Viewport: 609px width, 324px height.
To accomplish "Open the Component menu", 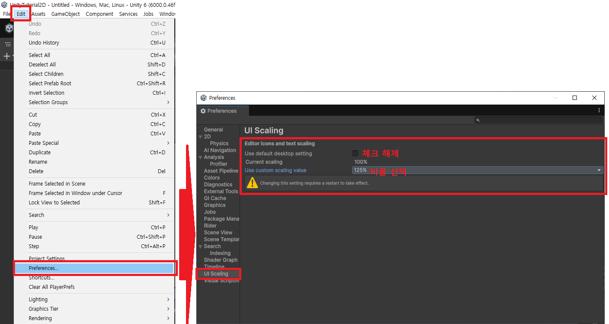I will [x=99, y=14].
